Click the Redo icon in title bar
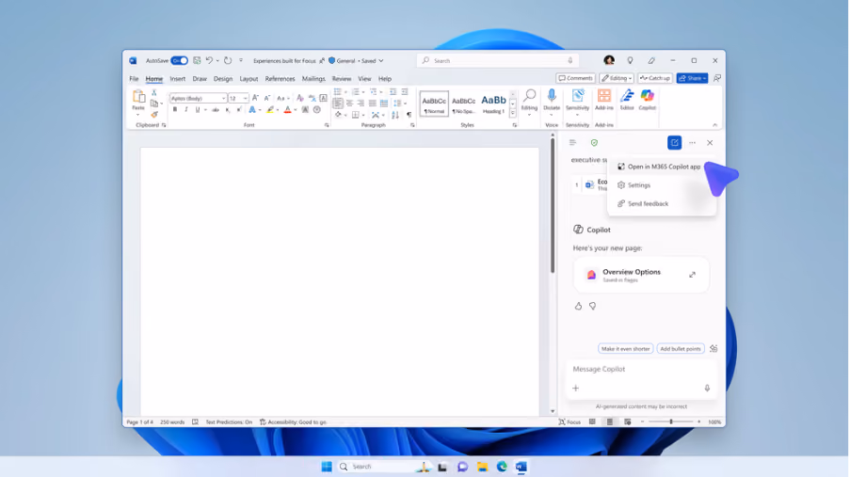 228,61
